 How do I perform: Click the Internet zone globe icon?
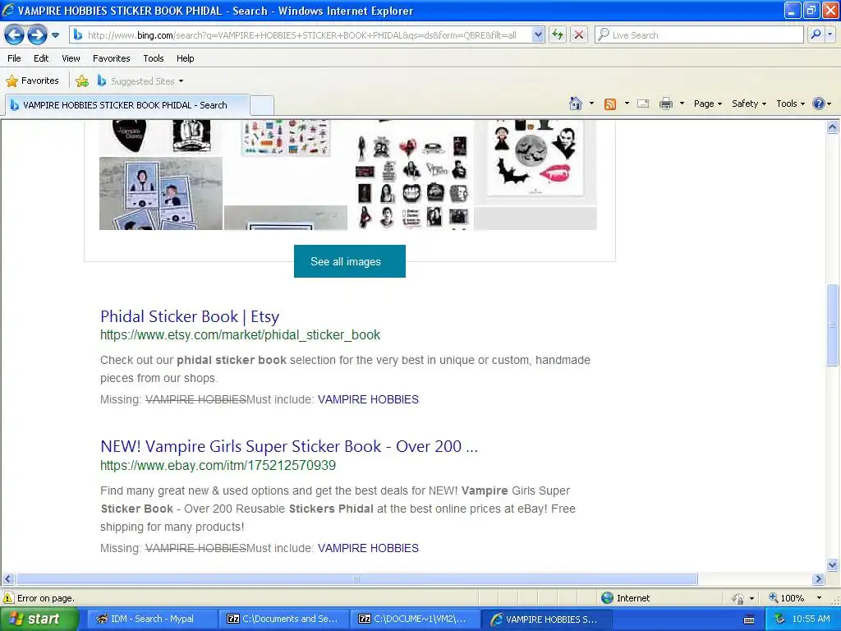(607, 598)
